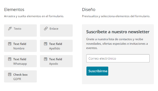Choose the Nombre field name
This screenshot has height=91, width=158.
click(x=19, y=48)
